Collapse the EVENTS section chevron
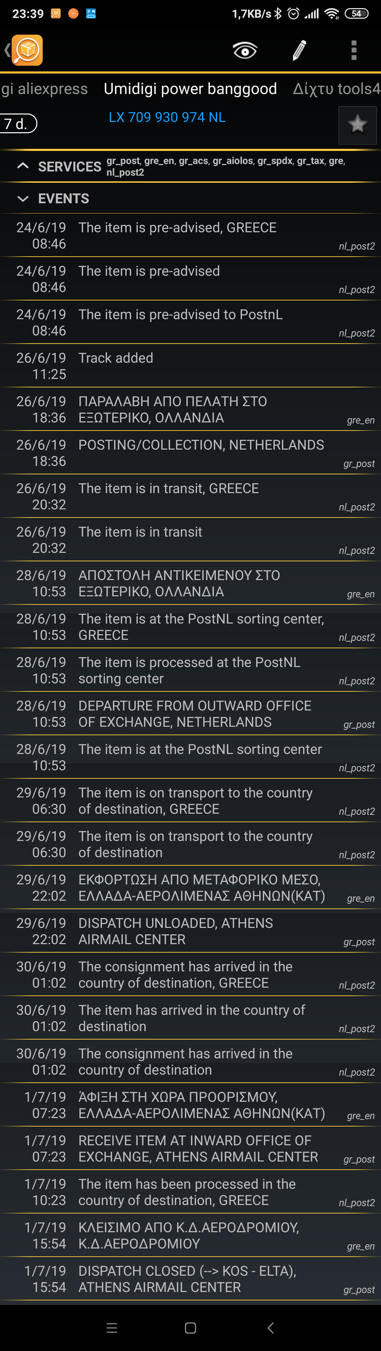Image resolution: width=381 pixels, height=1351 pixels. coord(23,199)
